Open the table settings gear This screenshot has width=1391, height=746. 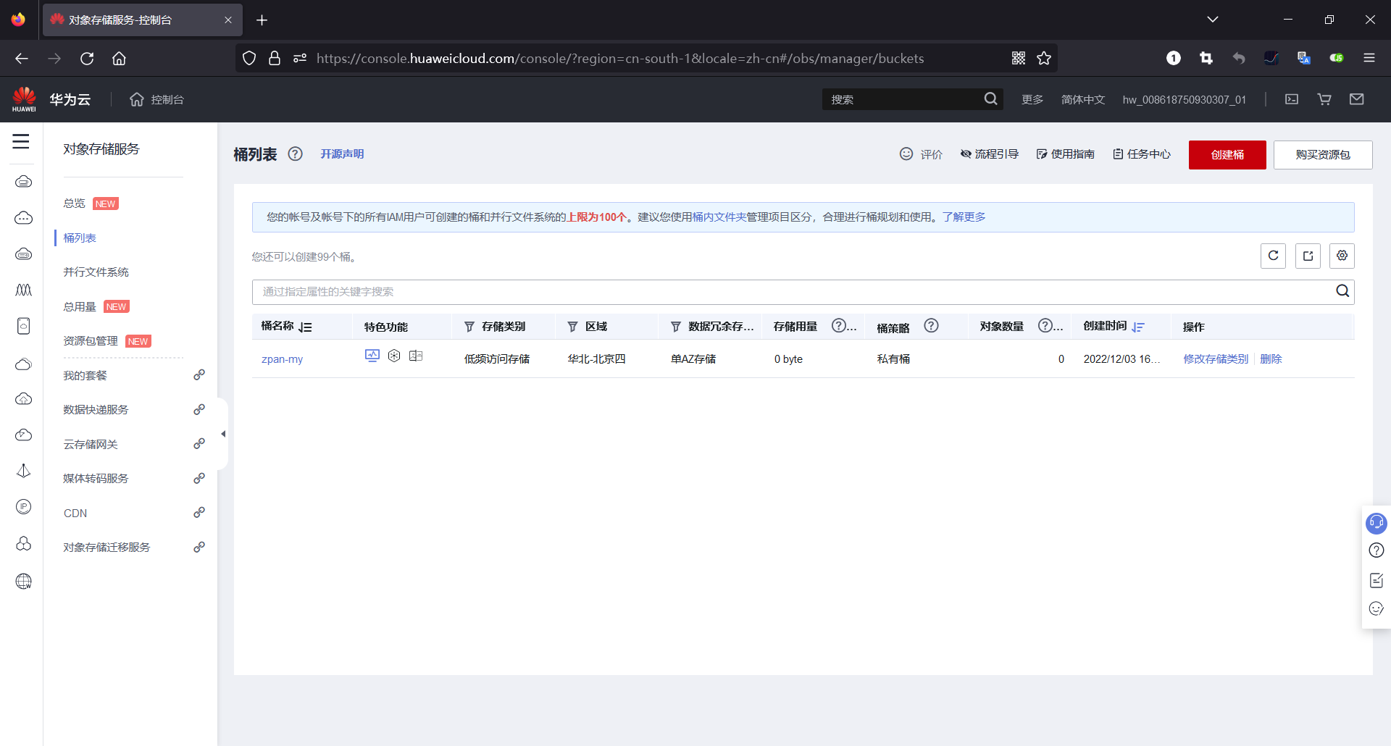[1342, 256]
